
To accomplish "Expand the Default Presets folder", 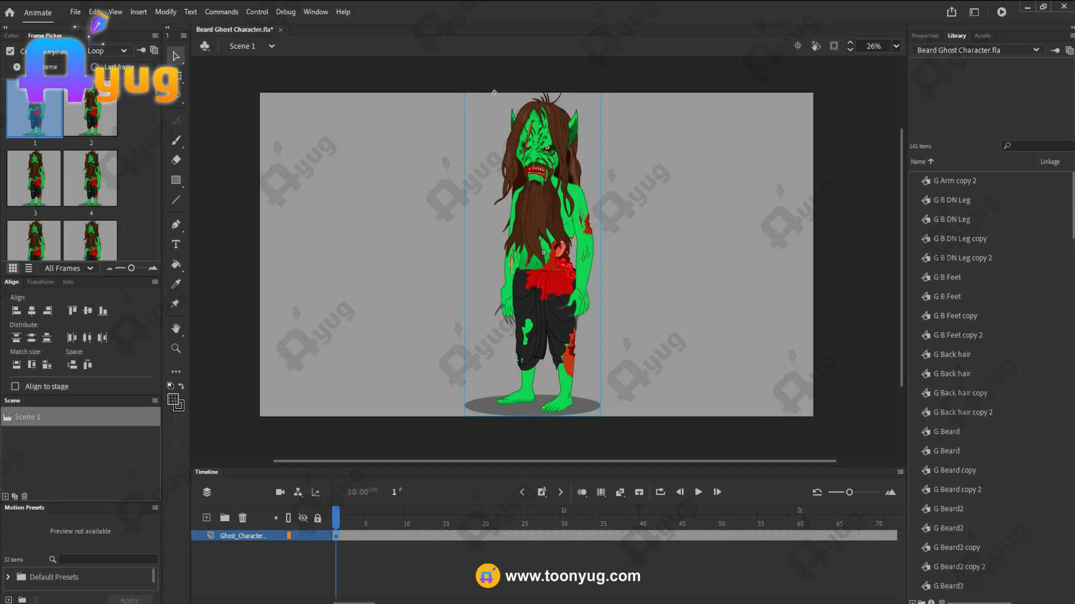I will (x=8, y=577).
